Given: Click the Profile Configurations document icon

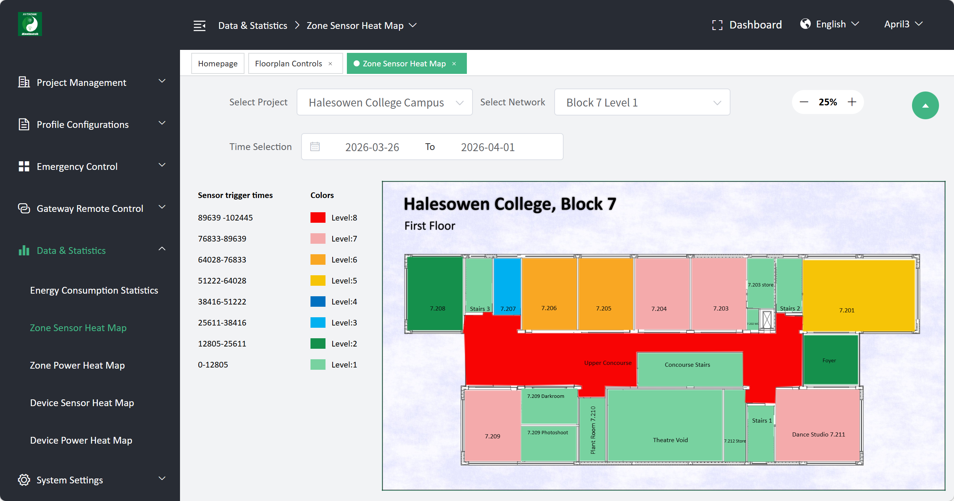Looking at the screenshot, I should (x=24, y=124).
